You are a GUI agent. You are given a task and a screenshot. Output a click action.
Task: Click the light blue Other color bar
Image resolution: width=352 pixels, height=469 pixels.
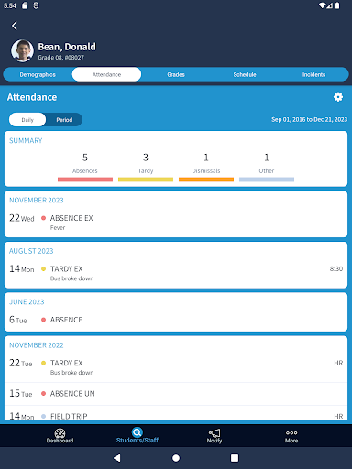coord(267,180)
